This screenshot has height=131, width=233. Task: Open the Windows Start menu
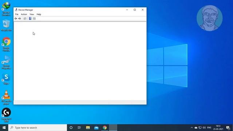4,128
